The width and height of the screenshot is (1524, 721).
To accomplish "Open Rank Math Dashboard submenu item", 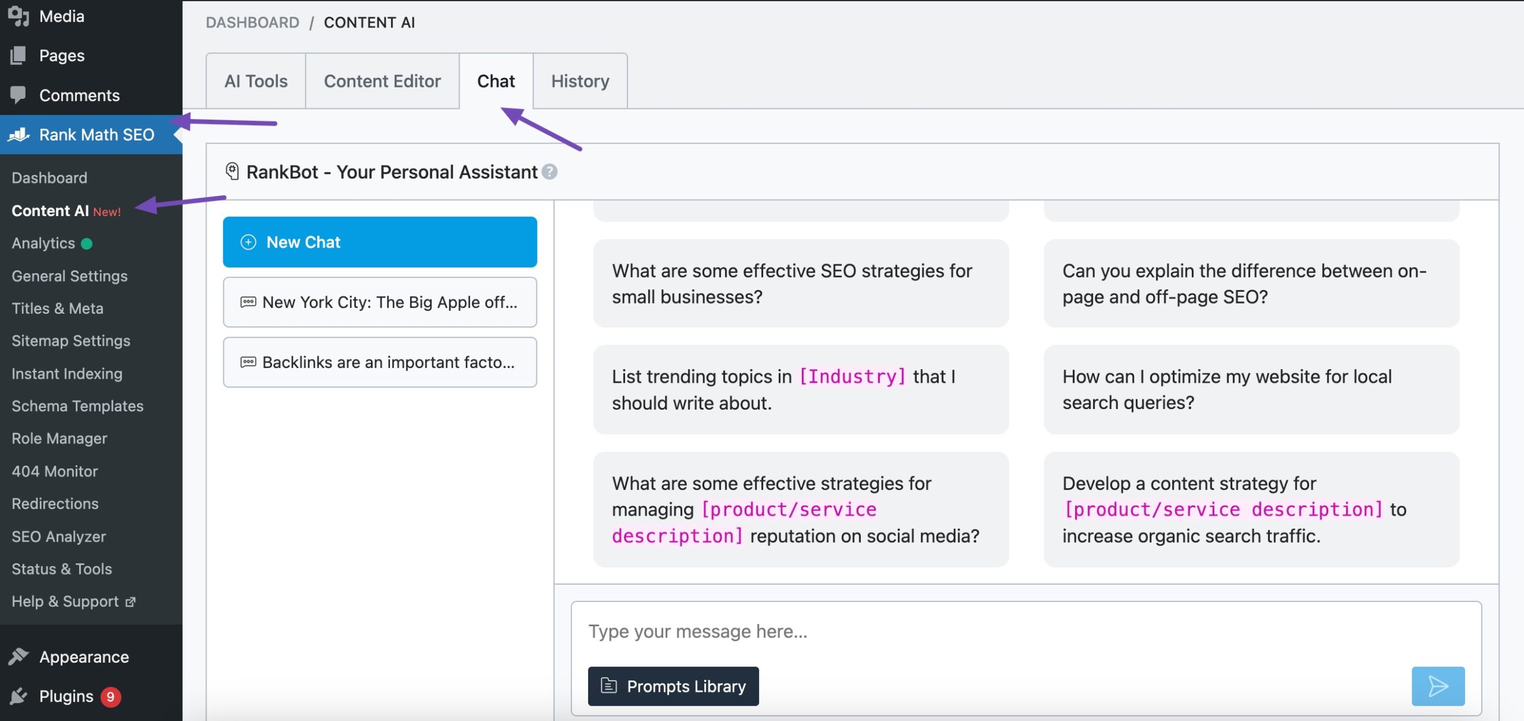I will pyautogui.click(x=49, y=177).
